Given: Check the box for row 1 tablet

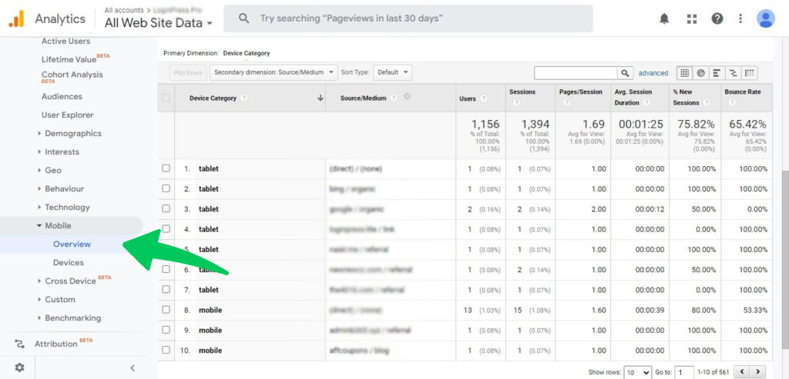Looking at the screenshot, I should 166,168.
